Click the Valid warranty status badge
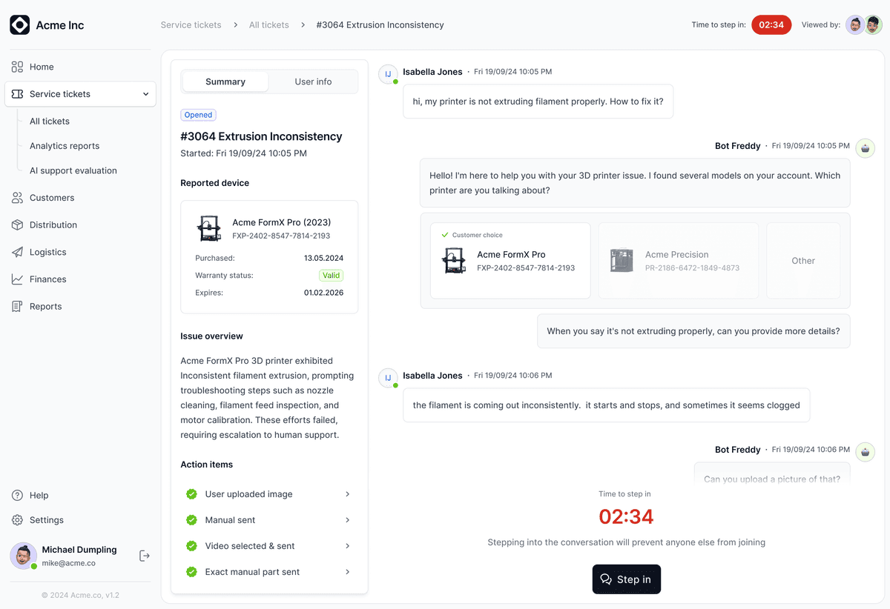This screenshot has height=609, width=890. pos(332,276)
